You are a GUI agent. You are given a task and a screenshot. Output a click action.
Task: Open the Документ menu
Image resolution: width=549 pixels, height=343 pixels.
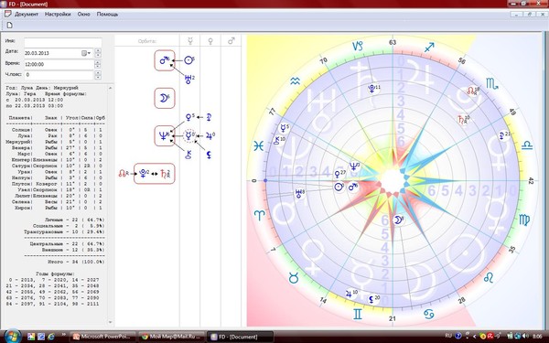[x=27, y=15]
